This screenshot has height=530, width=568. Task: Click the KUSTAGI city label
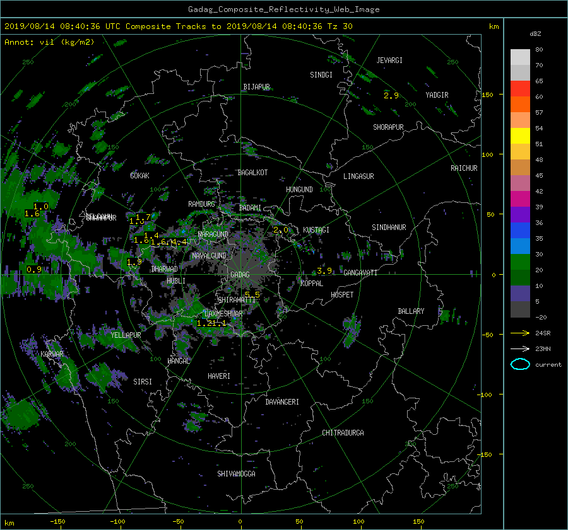316,230
